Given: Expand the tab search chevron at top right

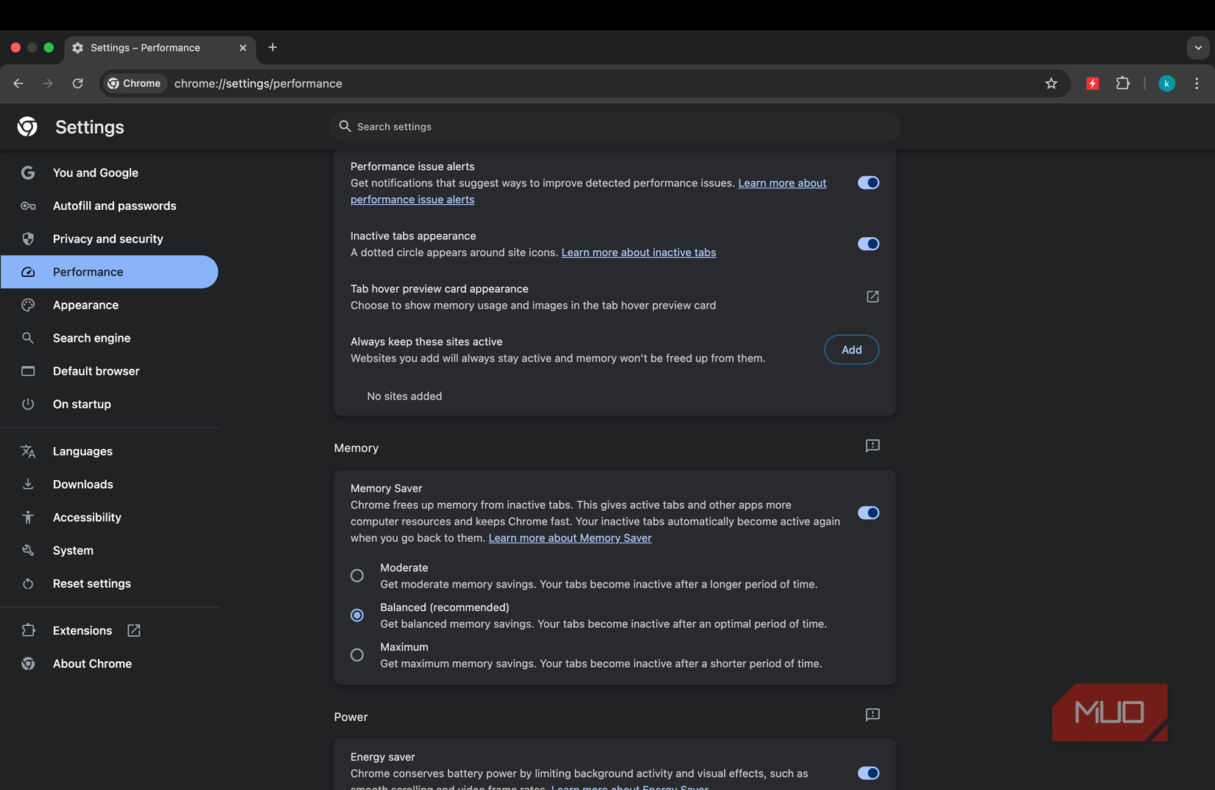Looking at the screenshot, I should click(1198, 48).
